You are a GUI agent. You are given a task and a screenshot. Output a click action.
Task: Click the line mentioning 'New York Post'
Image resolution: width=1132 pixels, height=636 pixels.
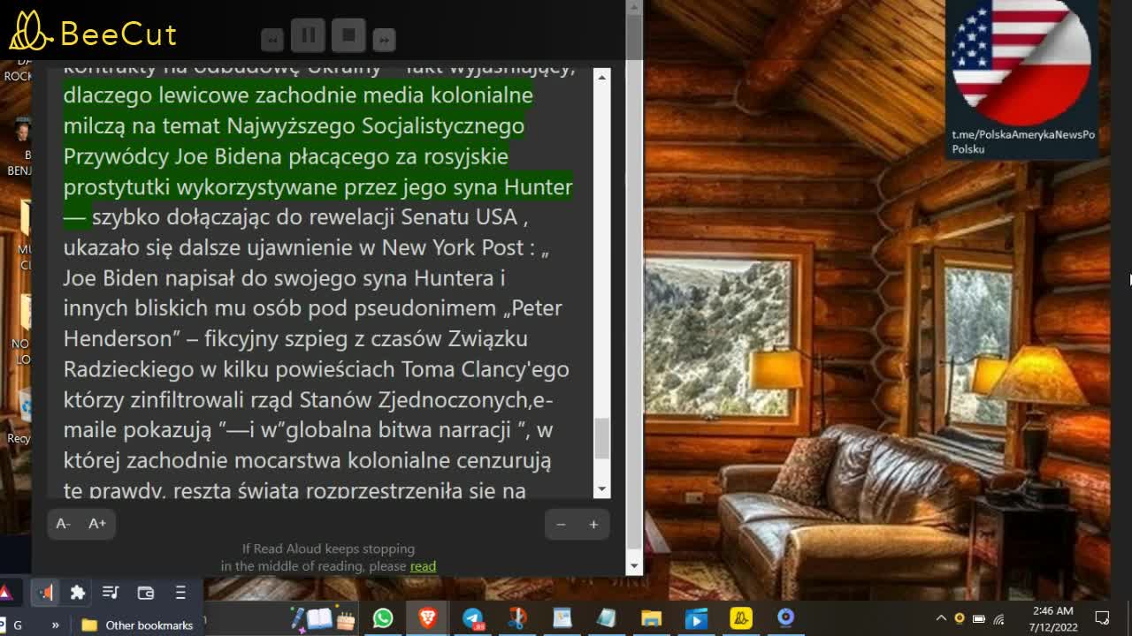click(306, 247)
